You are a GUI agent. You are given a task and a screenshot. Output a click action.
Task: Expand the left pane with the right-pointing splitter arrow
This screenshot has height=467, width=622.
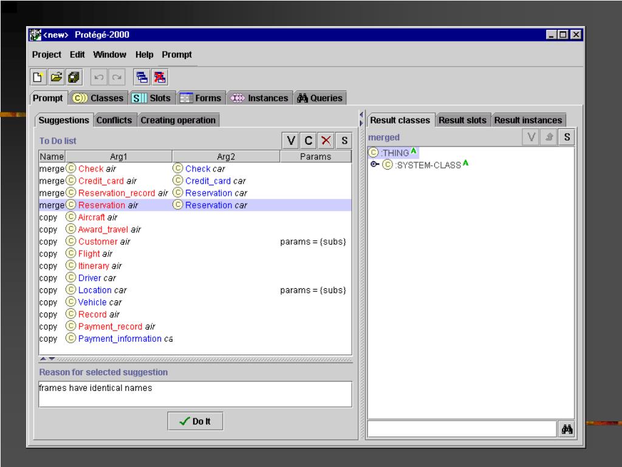361,123
